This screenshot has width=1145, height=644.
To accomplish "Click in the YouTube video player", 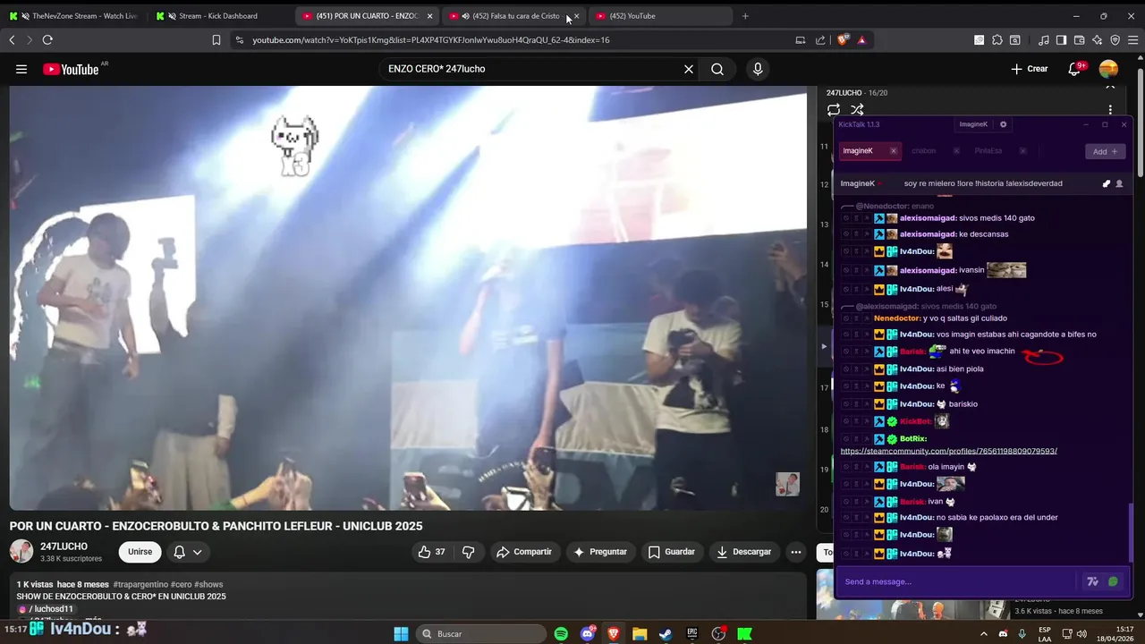I will pyautogui.click(x=408, y=298).
